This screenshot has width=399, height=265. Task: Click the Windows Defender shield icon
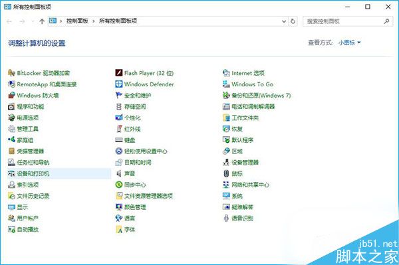coord(119,84)
